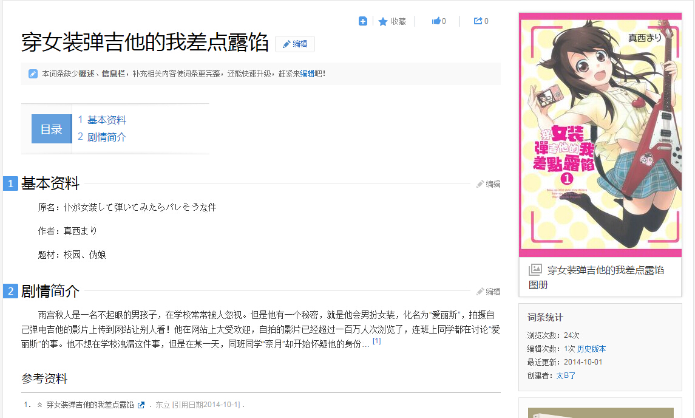Click the up caret icon in reference 1
Viewport: 695px width, 418px height.
39,405
